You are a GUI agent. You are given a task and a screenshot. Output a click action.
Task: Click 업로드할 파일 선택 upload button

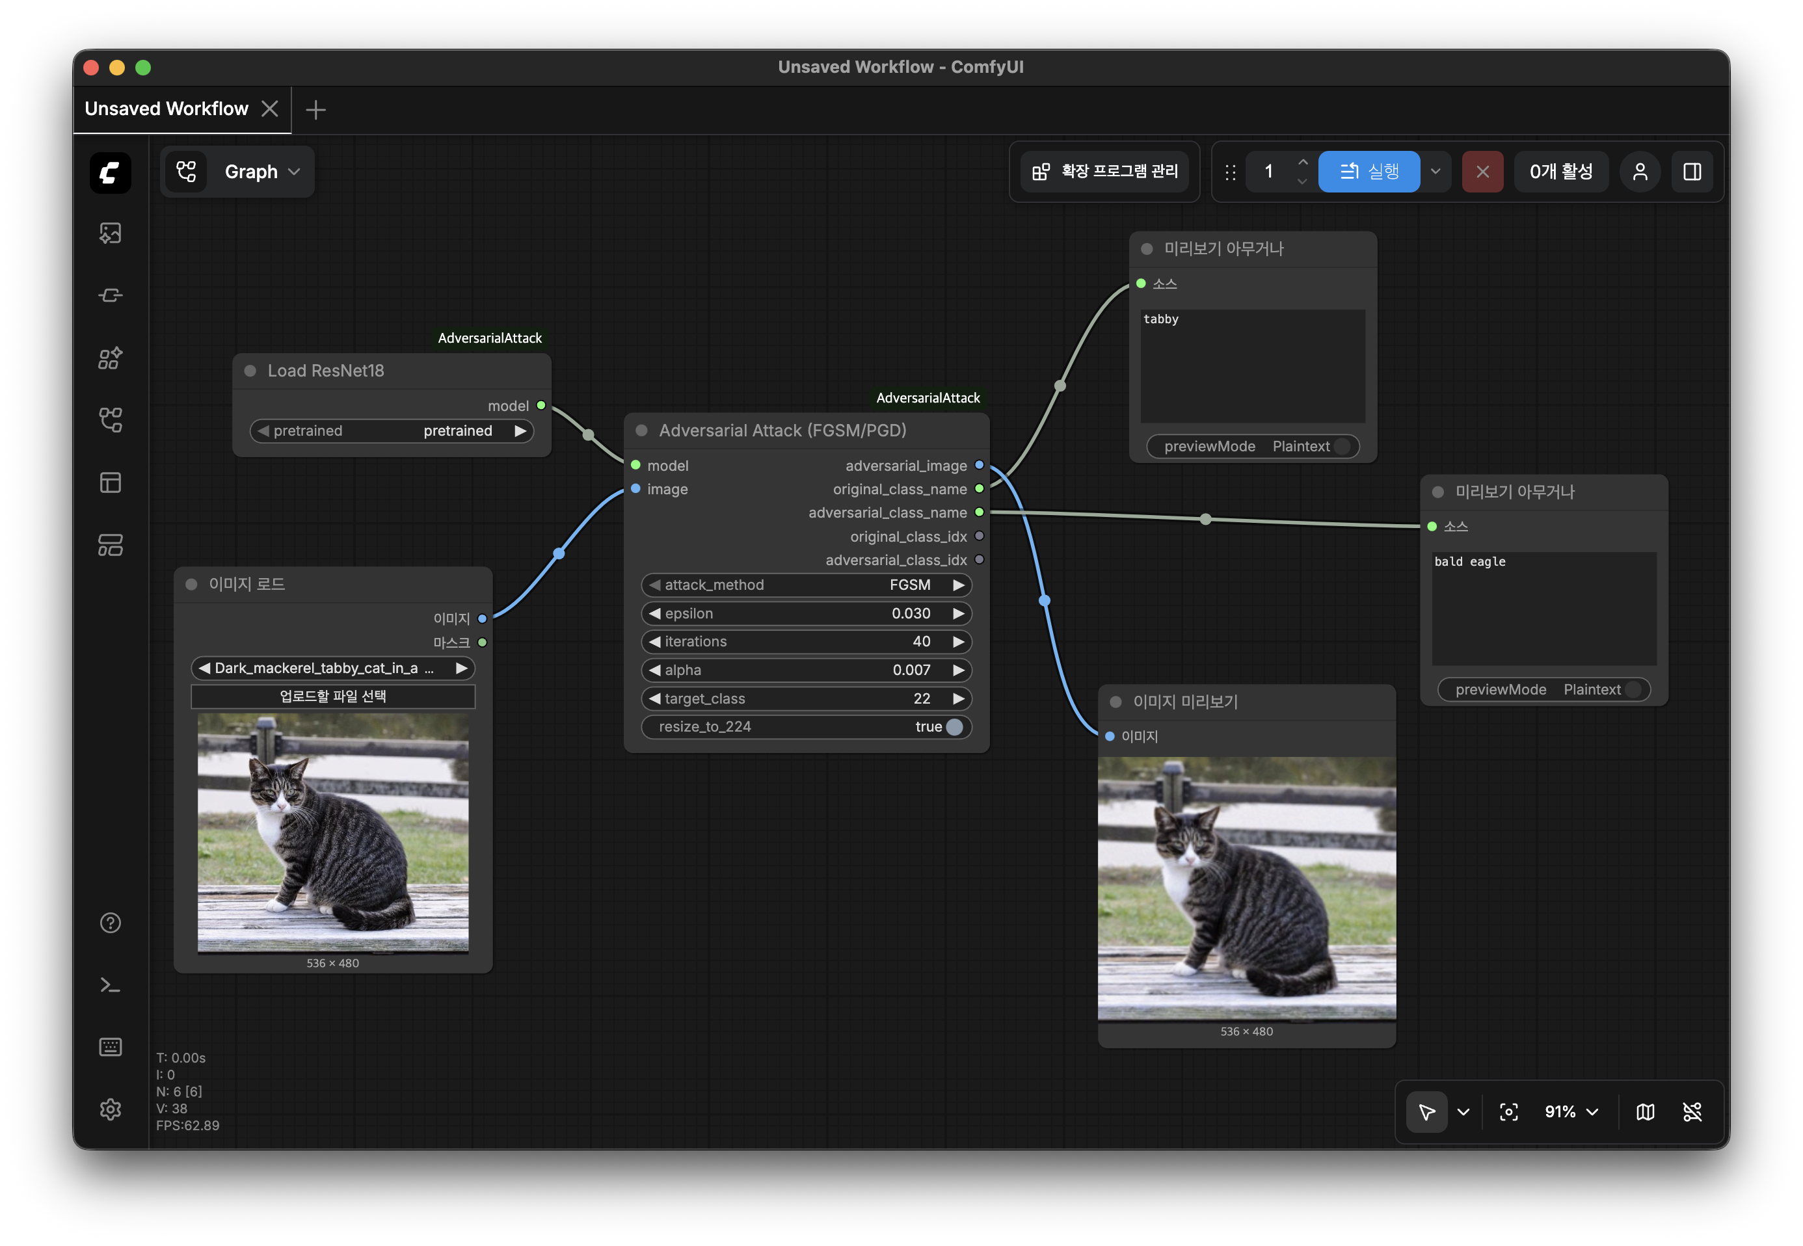click(332, 696)
